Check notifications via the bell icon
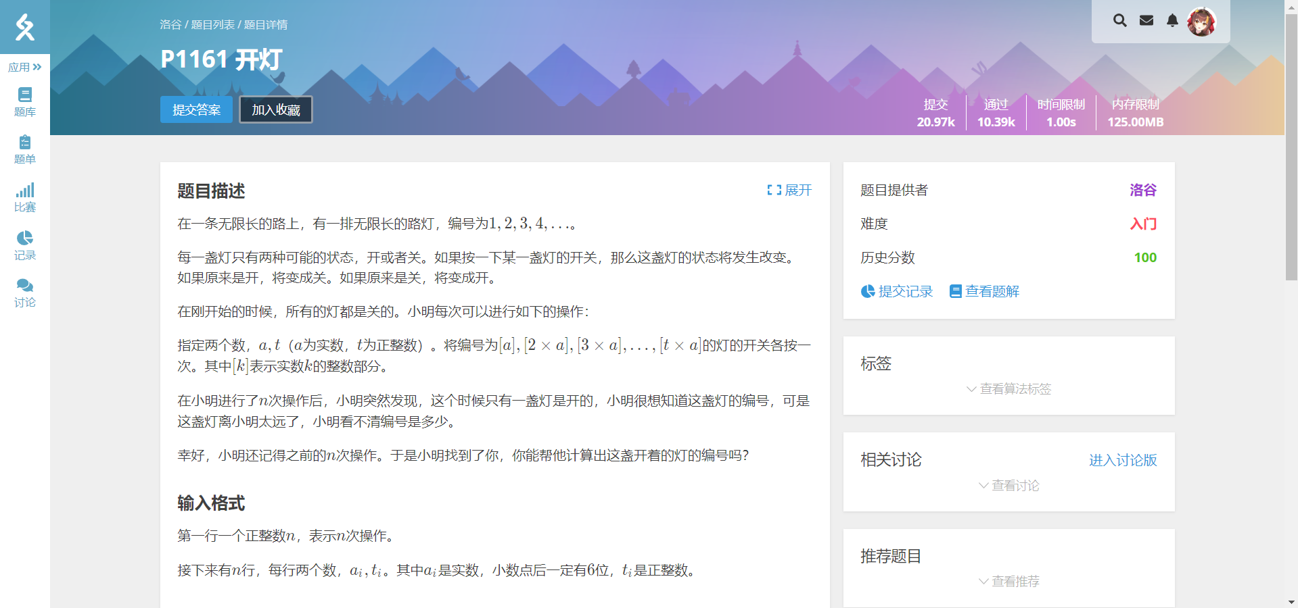 coord(1172,20)
